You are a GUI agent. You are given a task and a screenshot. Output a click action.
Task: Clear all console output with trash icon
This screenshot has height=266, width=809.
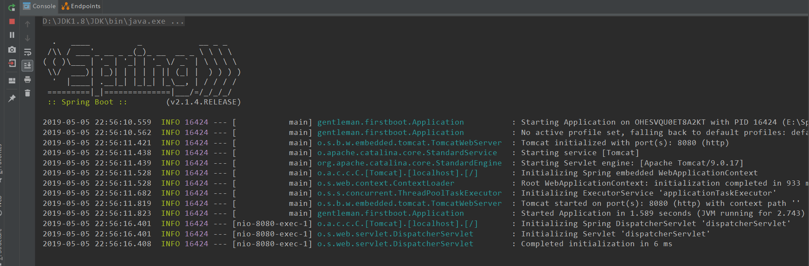(28, 93)
